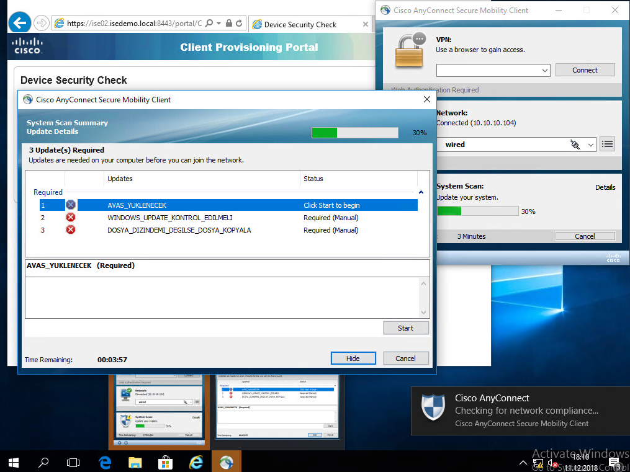
Task: Hide the System Scan Summary dialog
Action: pos(353,358)
